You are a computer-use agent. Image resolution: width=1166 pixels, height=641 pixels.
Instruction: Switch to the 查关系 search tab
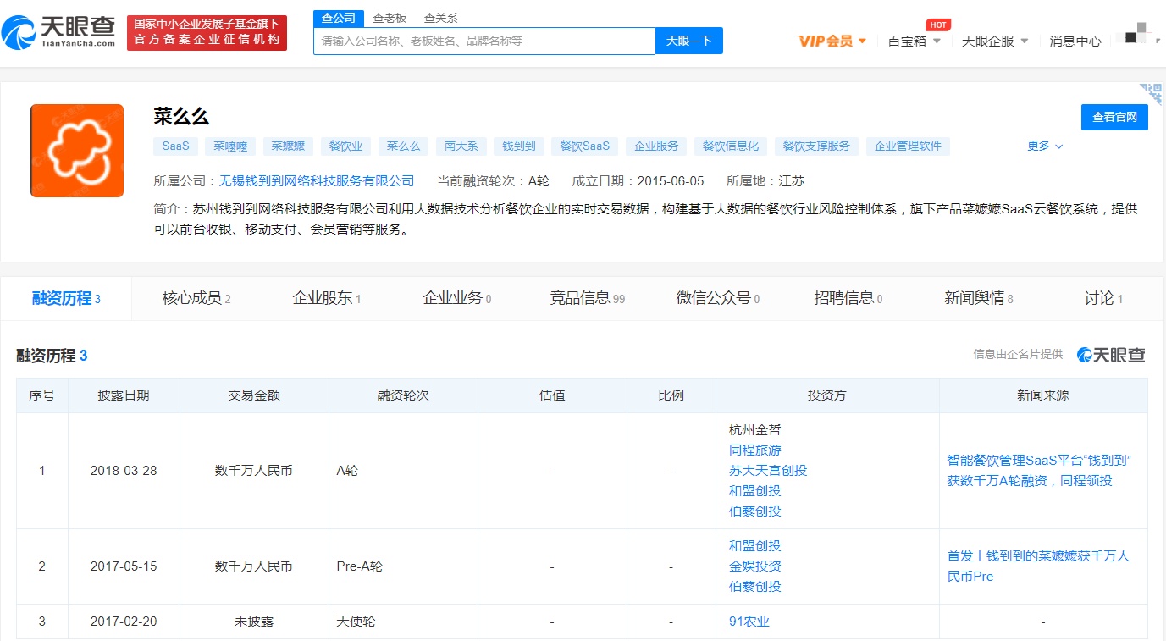click(440, 18)
